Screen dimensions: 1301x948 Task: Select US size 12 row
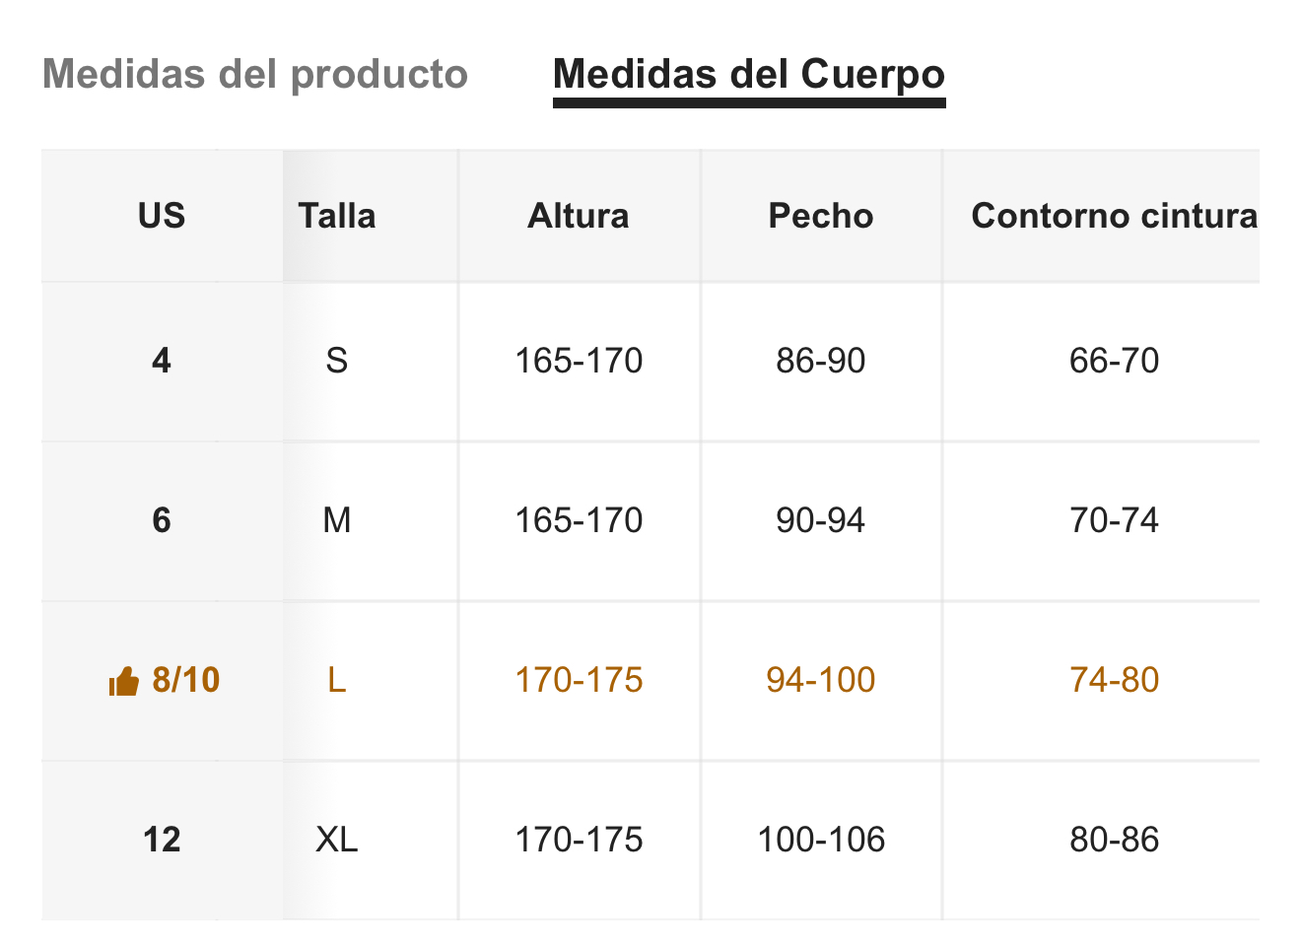(650, 841)
